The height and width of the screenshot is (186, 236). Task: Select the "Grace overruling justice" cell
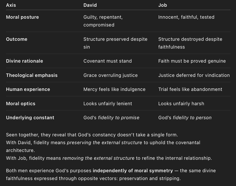click(x=110, y=75)
